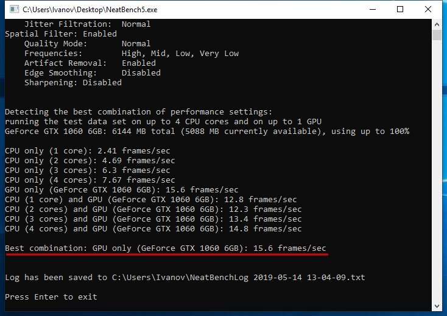447x316 pixels.
Task: Click the Spatial Filter: Enabled line
Action: (61, 34)
